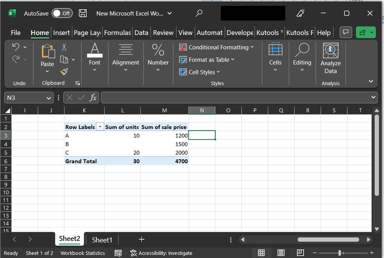Viewport: 384px width, 258px height.
Task: Switch to Sheet1 tab
Action: point(102,240)
